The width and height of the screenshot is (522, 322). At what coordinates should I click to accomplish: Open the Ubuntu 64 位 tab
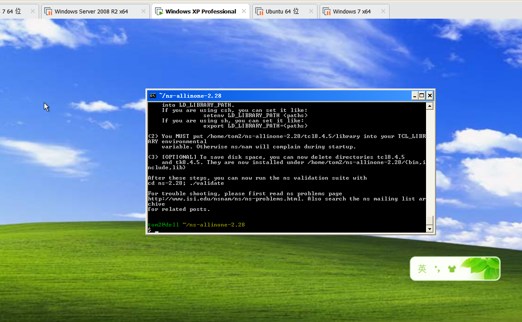[285, 11]
